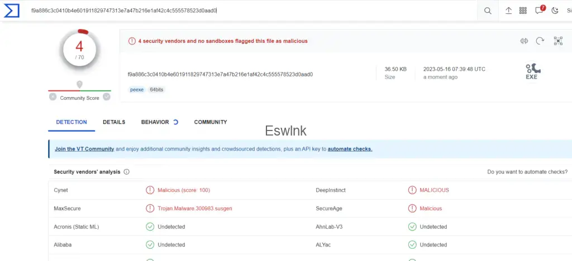Image resolution: width=572 pixels, height=261 pixels.
Task: Open the apps grid menu icon
Action: (x=523, y=11)
